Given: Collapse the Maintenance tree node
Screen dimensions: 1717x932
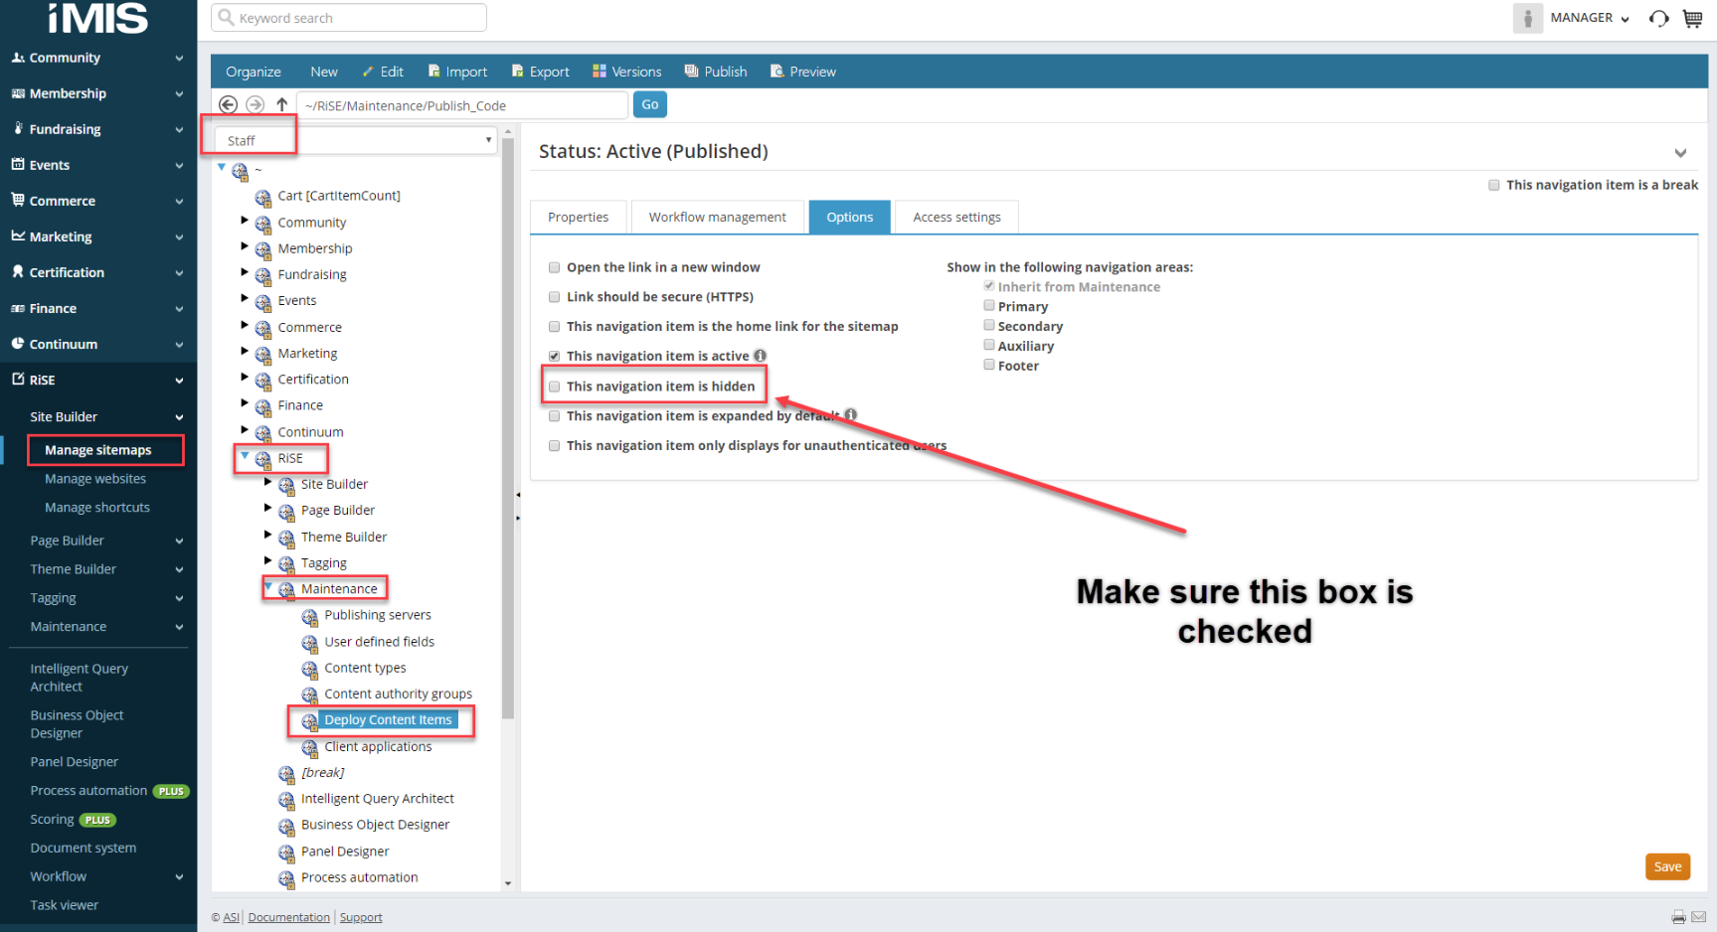Looking at the screenshot, I should 268,587.
